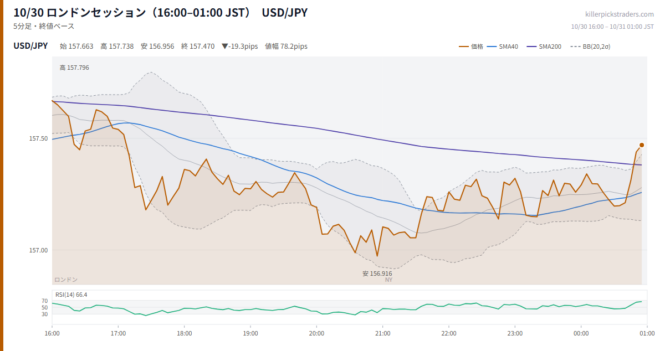Click the down triangle -19.3pips indicator
The width and height of the screenshot is (665, 351).
(239, 47)
